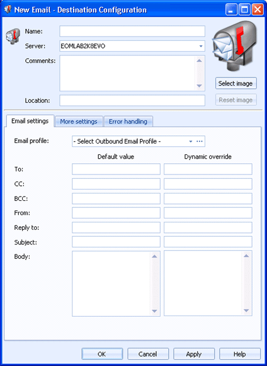Click the From default value field
Screen dimensions: 267x366
tap(116, 213)
